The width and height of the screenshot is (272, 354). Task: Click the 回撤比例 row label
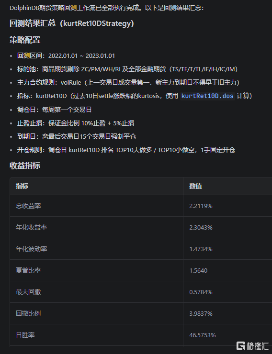[x=28, y=313]
